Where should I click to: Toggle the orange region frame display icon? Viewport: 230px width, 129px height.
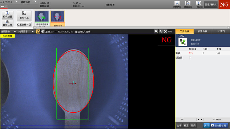coord(38,32)
